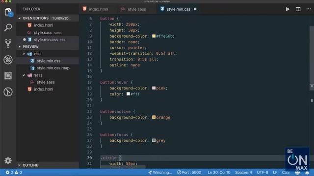Open color picker for pink swatch
The image size is (314, 176).
(x=154, y=88)
